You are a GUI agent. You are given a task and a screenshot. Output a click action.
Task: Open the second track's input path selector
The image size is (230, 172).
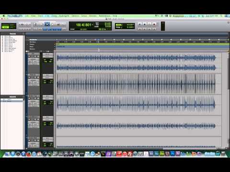48,75
